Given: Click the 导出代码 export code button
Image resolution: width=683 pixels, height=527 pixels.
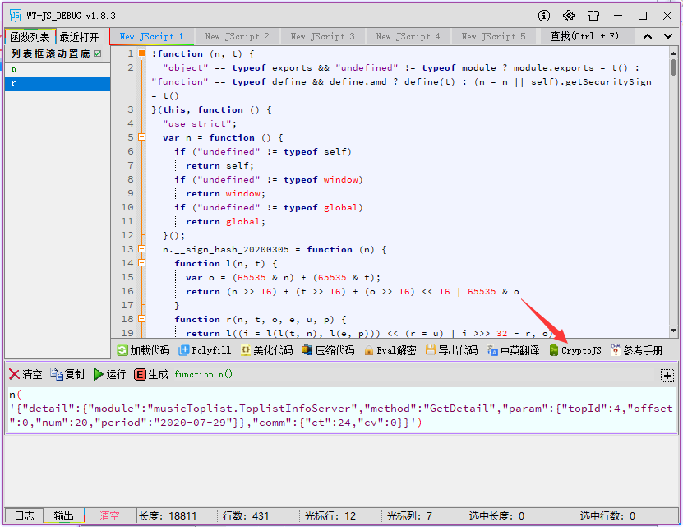Looking at the screenshot, I should [451, 350].
